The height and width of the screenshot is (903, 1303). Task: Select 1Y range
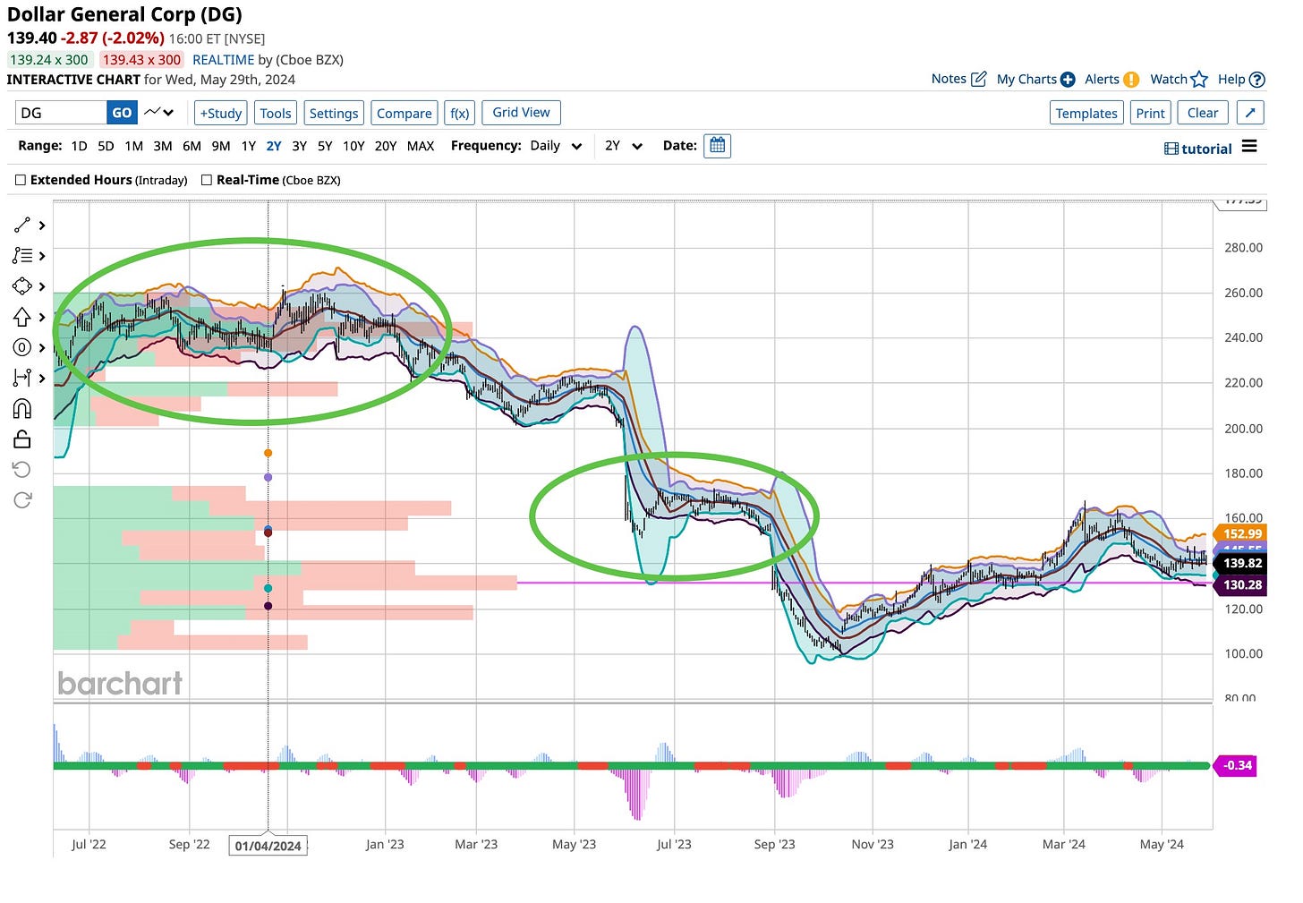tap(248, 146)
